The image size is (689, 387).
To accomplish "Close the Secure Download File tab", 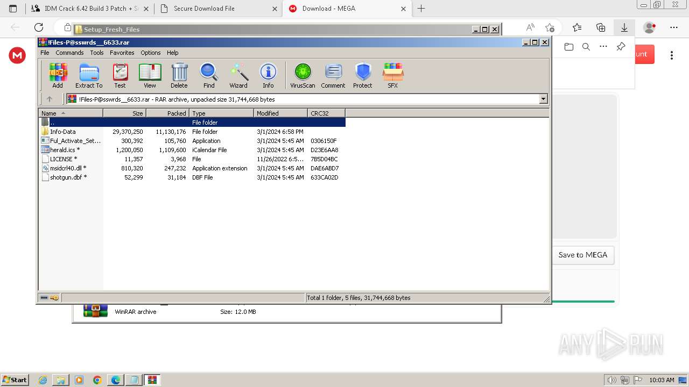I will coord(275,9).
